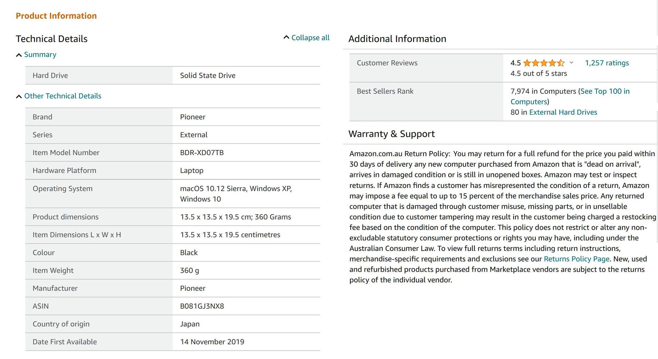Click the Manufacturer value 'Pioneer'
The width and height of the screenshot is (658, 359).
tap(193, 289)
